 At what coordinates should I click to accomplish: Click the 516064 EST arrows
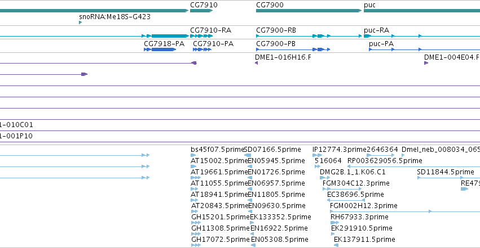click(x=318, y=166)
